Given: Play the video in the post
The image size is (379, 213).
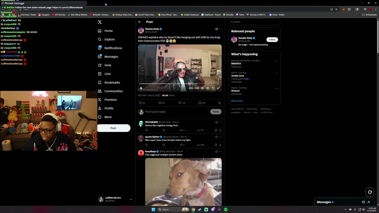Looking at the screenshot, I should click(141, 88).
